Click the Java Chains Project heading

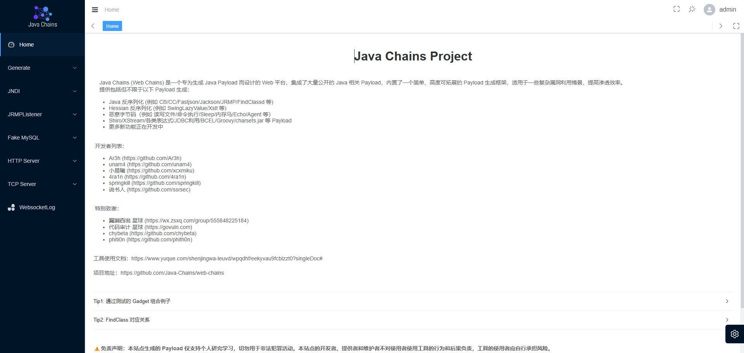tap(413, 56)
